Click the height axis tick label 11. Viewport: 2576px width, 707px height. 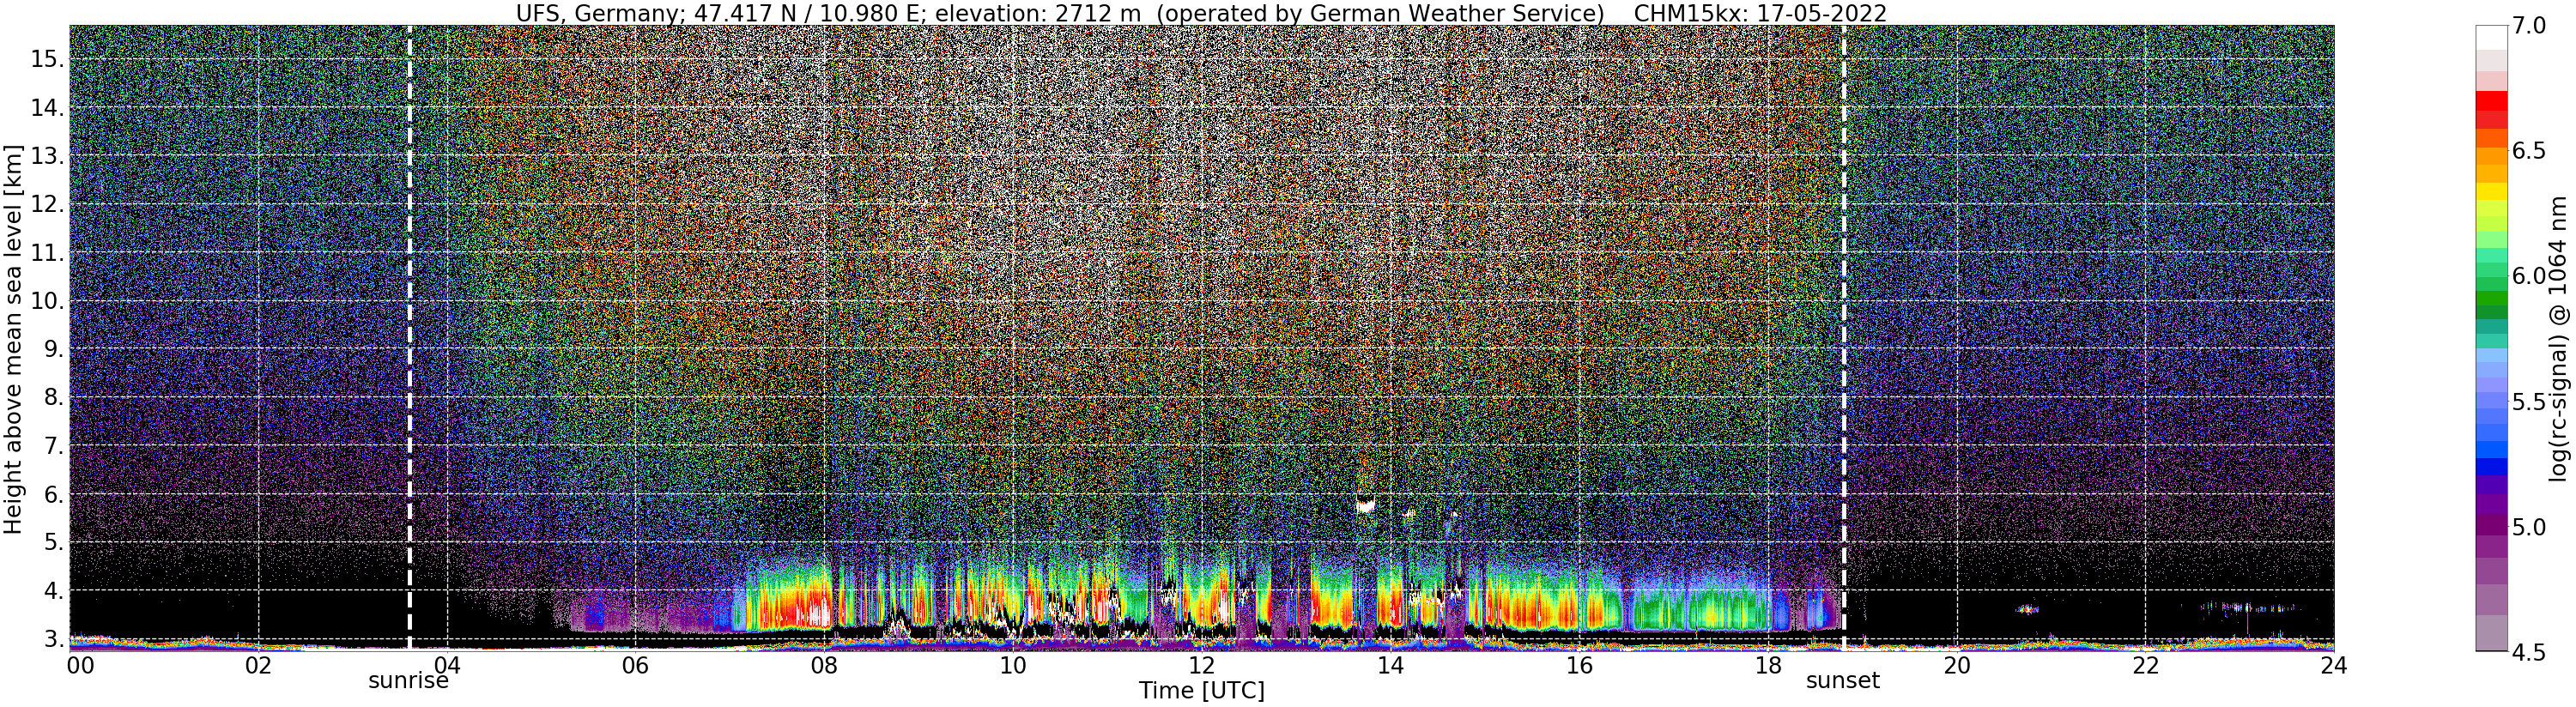coord(48,253)
